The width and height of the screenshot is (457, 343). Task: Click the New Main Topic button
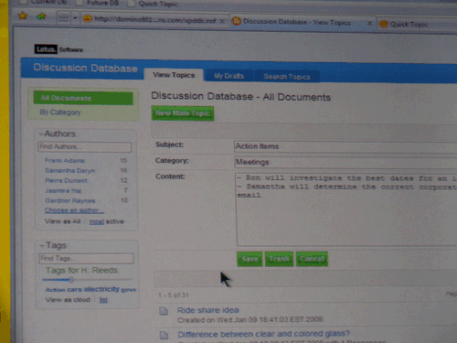tap(183, 113)
